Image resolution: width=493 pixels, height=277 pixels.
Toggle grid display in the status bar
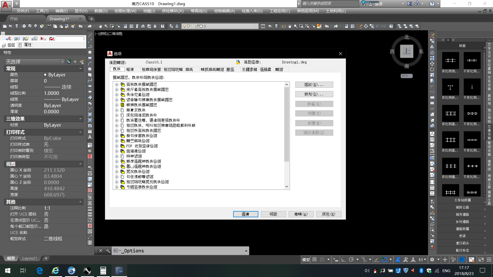click(315, 260)
